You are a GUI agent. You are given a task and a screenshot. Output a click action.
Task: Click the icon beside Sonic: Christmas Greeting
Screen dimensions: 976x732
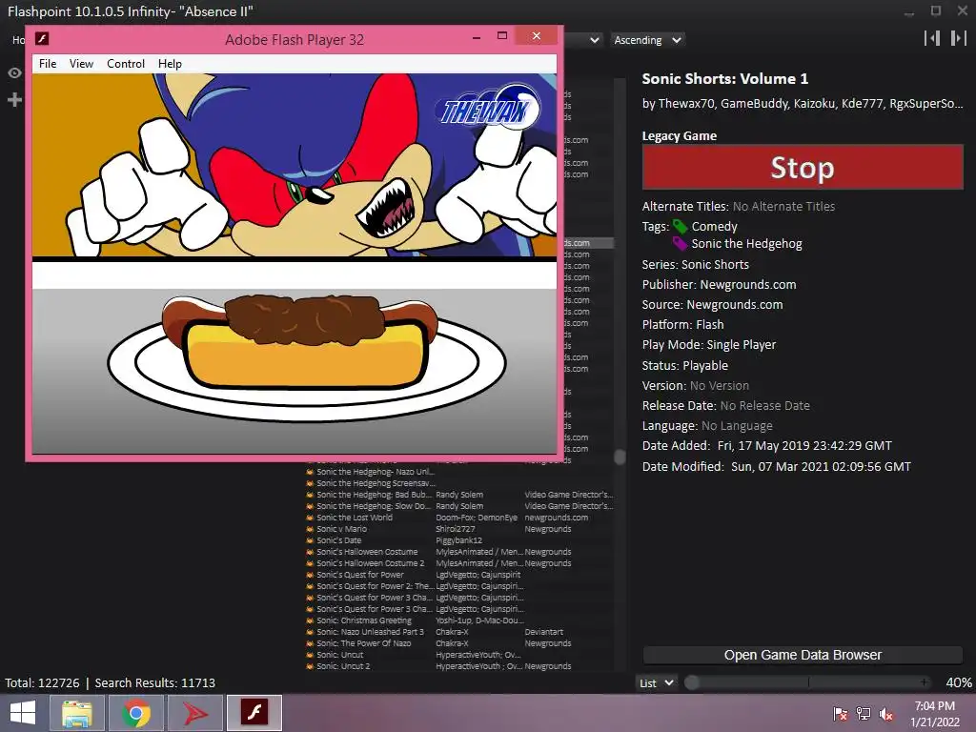tap(310, 620)
